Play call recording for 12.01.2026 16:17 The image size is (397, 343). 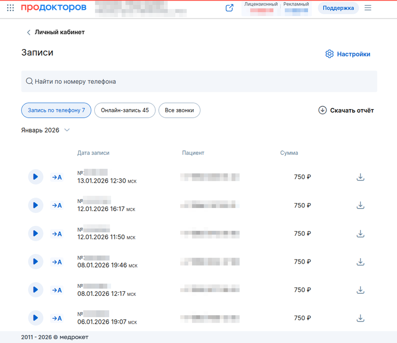pos(35,205)
